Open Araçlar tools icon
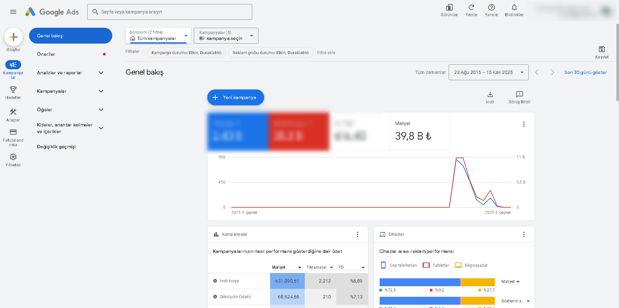This screenshot has height=308, width=619. 13,112
